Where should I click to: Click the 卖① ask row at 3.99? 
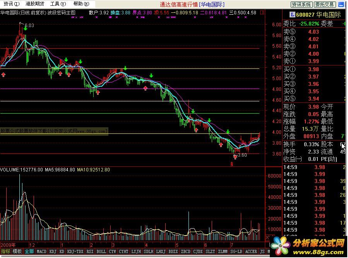click(314, 61)
